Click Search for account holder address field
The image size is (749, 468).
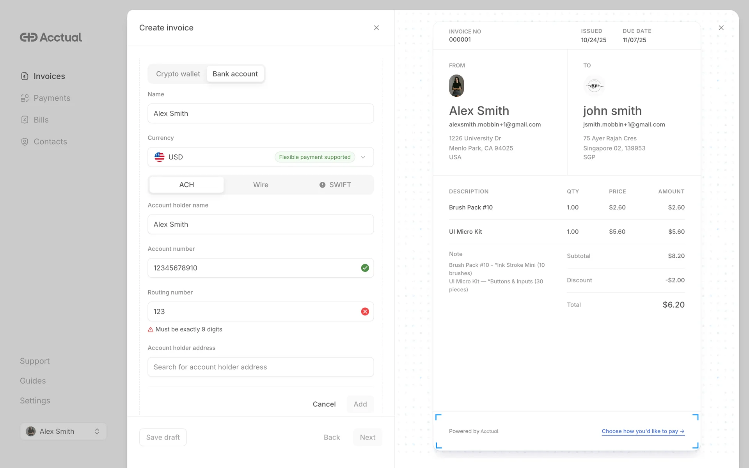tap(261, 367)
